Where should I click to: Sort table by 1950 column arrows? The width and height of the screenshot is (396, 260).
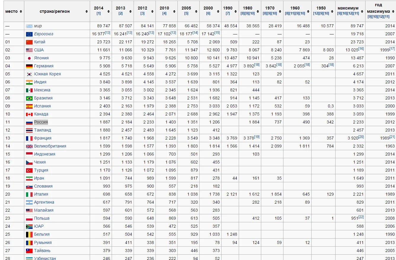[332, 11]
